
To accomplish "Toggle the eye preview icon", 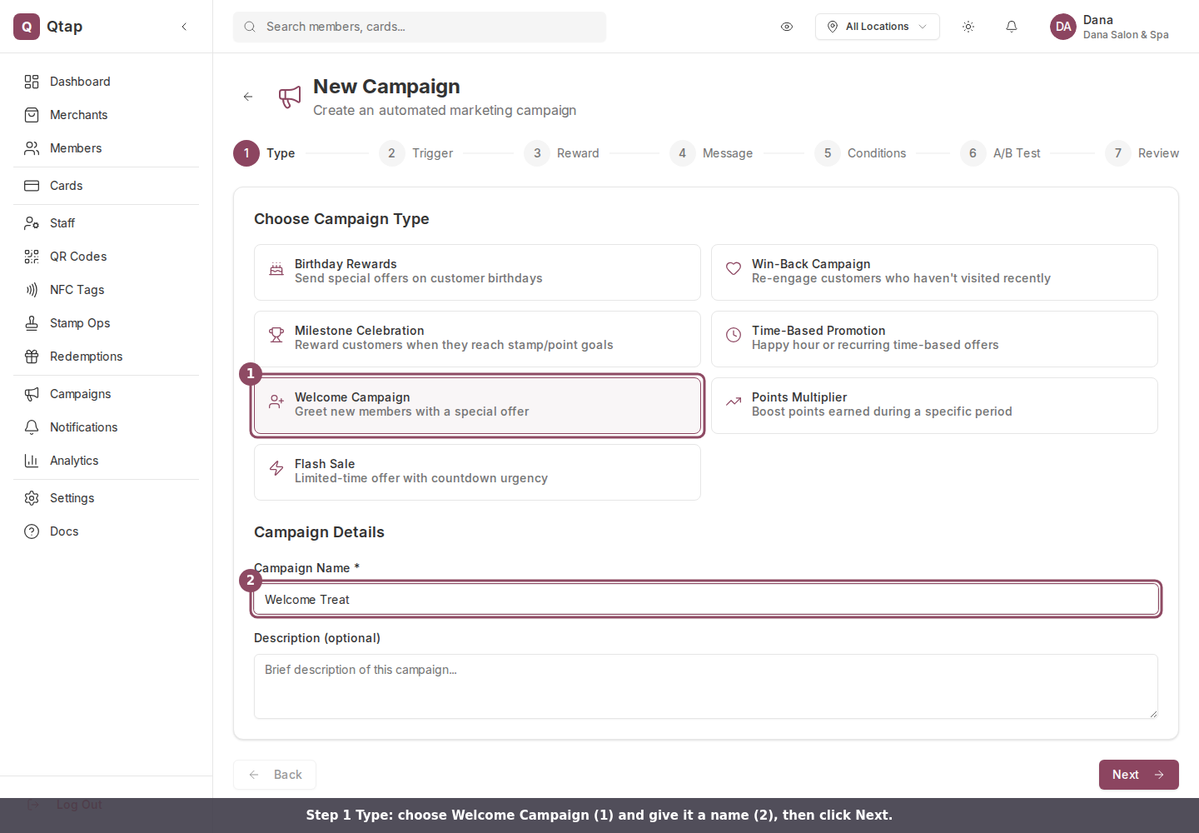I will point(787,27).
